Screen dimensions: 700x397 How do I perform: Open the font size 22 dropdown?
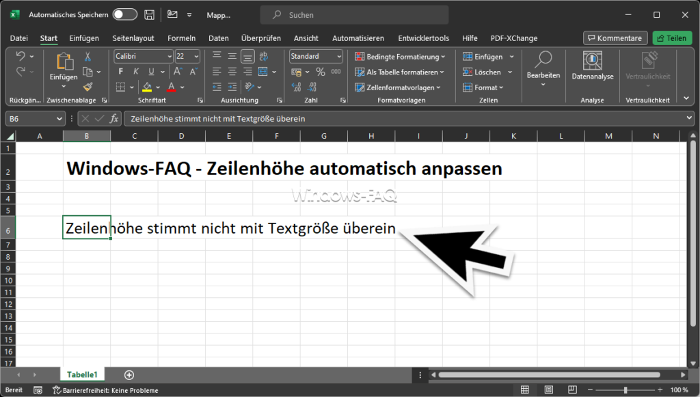pyautogui.click(x=196, y=56)
